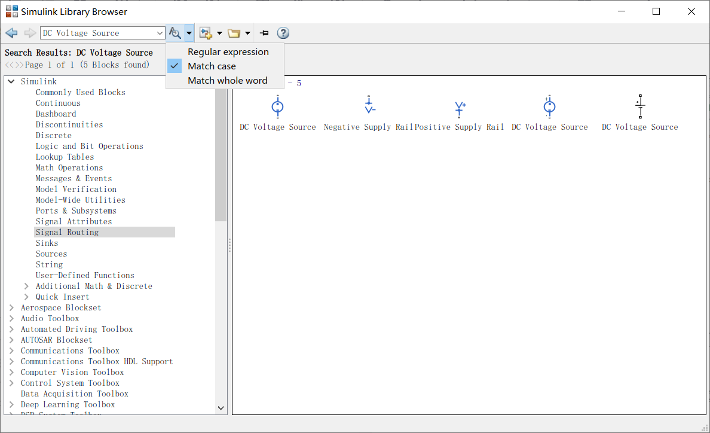710x433 pixels.
Task: Select User-Defined Functions library
Action: pos(85,275)
